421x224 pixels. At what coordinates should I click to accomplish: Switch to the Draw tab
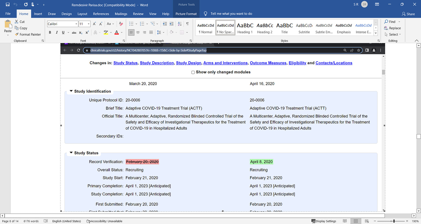[x=52, y=14]
